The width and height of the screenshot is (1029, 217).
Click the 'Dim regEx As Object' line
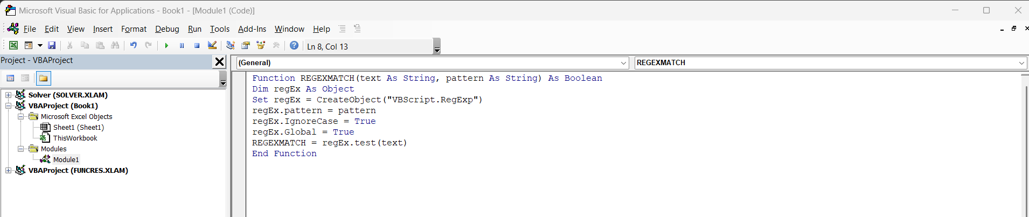[x=303, y=89]
